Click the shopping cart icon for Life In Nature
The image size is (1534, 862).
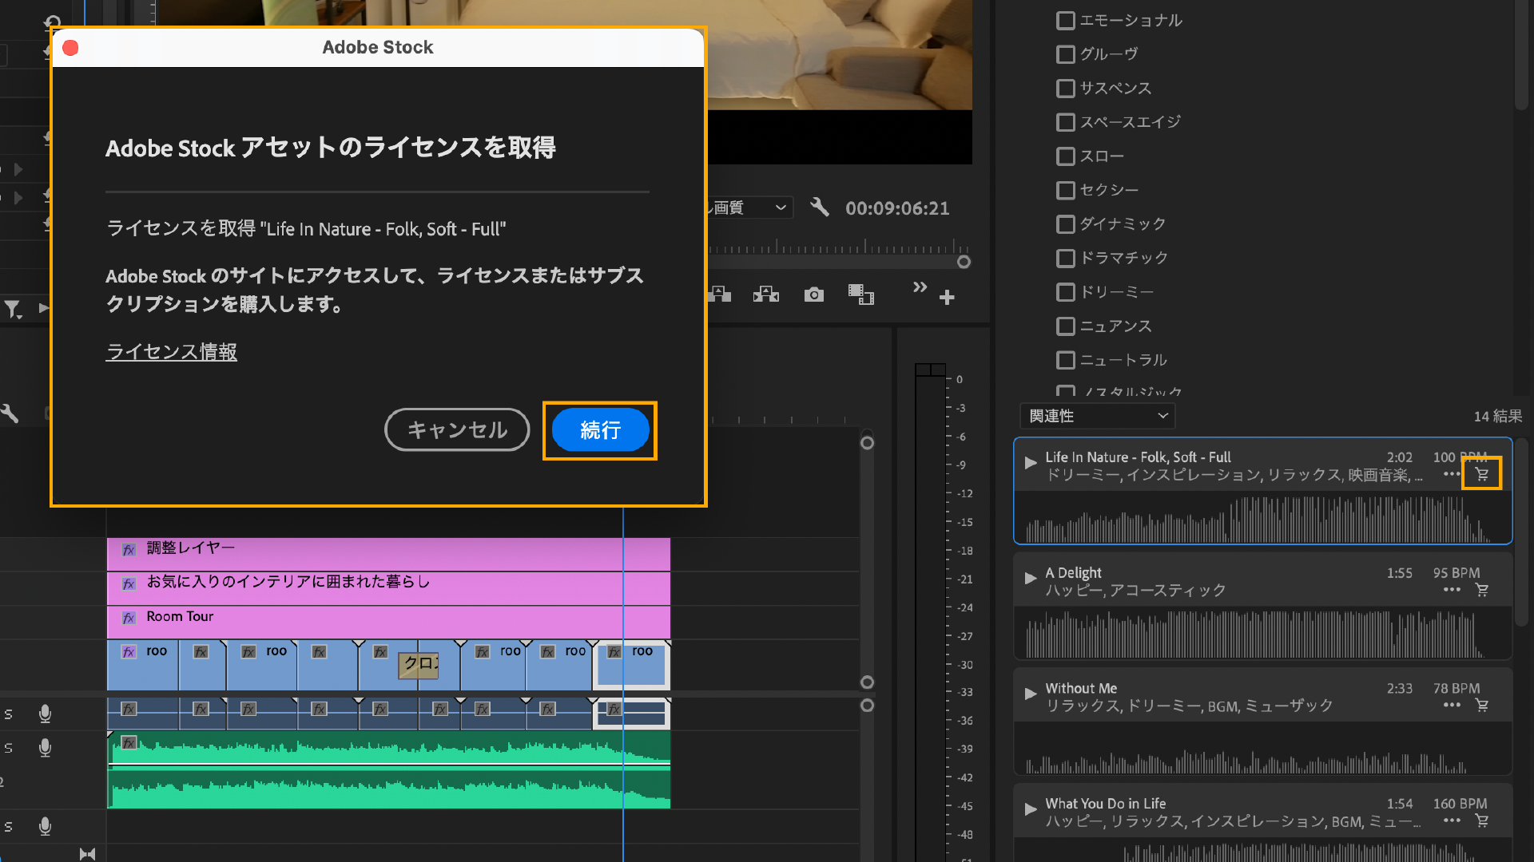tap(1481, 474)
